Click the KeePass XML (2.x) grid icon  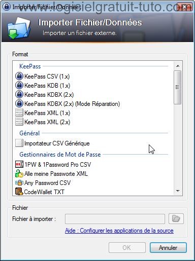[x=19, y=122]
